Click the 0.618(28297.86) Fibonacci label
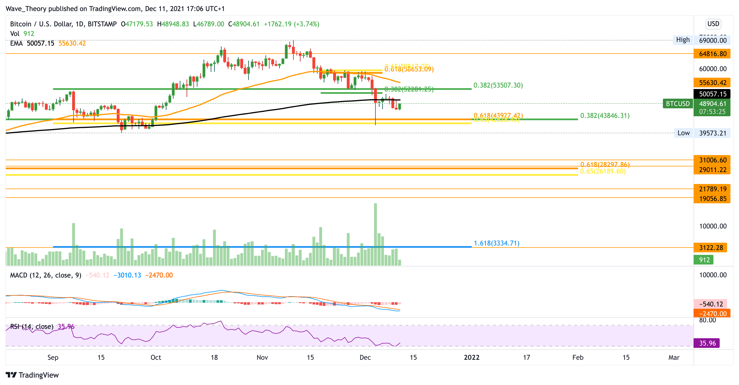 coord(605,164)
